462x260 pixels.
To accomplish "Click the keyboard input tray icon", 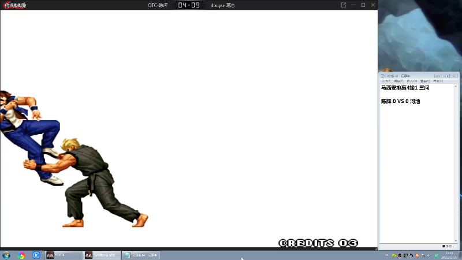I will (x=387, y=255).
